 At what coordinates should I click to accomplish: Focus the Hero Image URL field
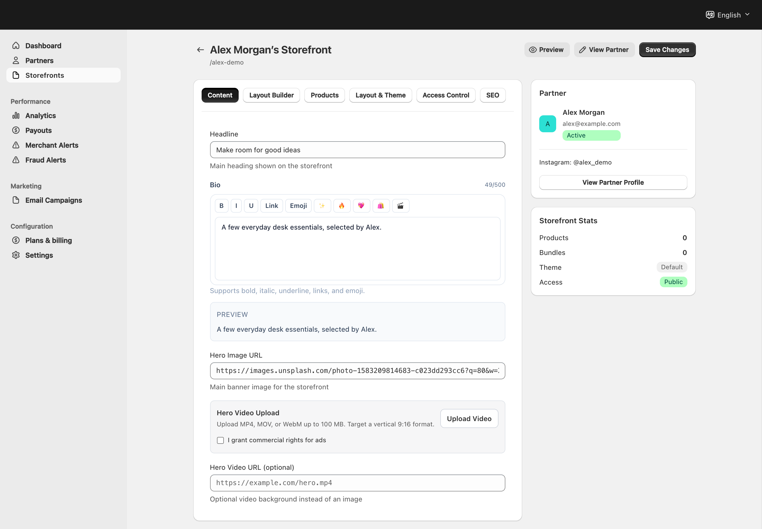click(x=357, y=371)
